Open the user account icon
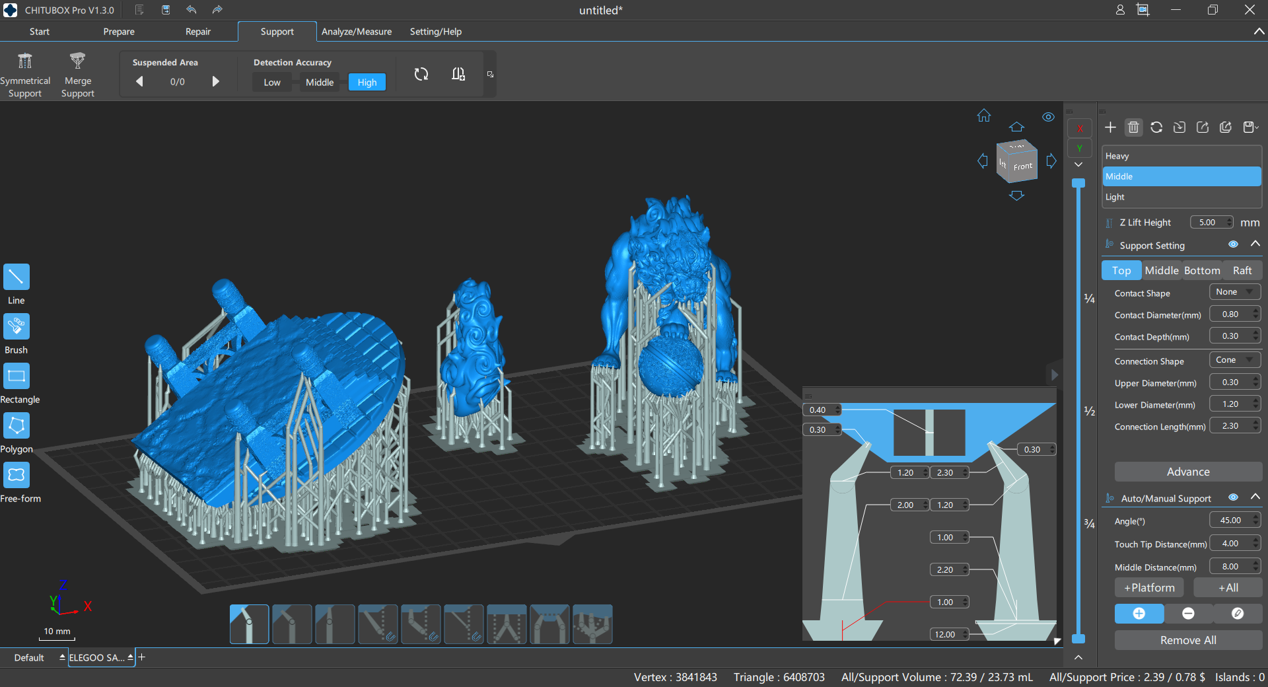 click(x=1120, y=10)
